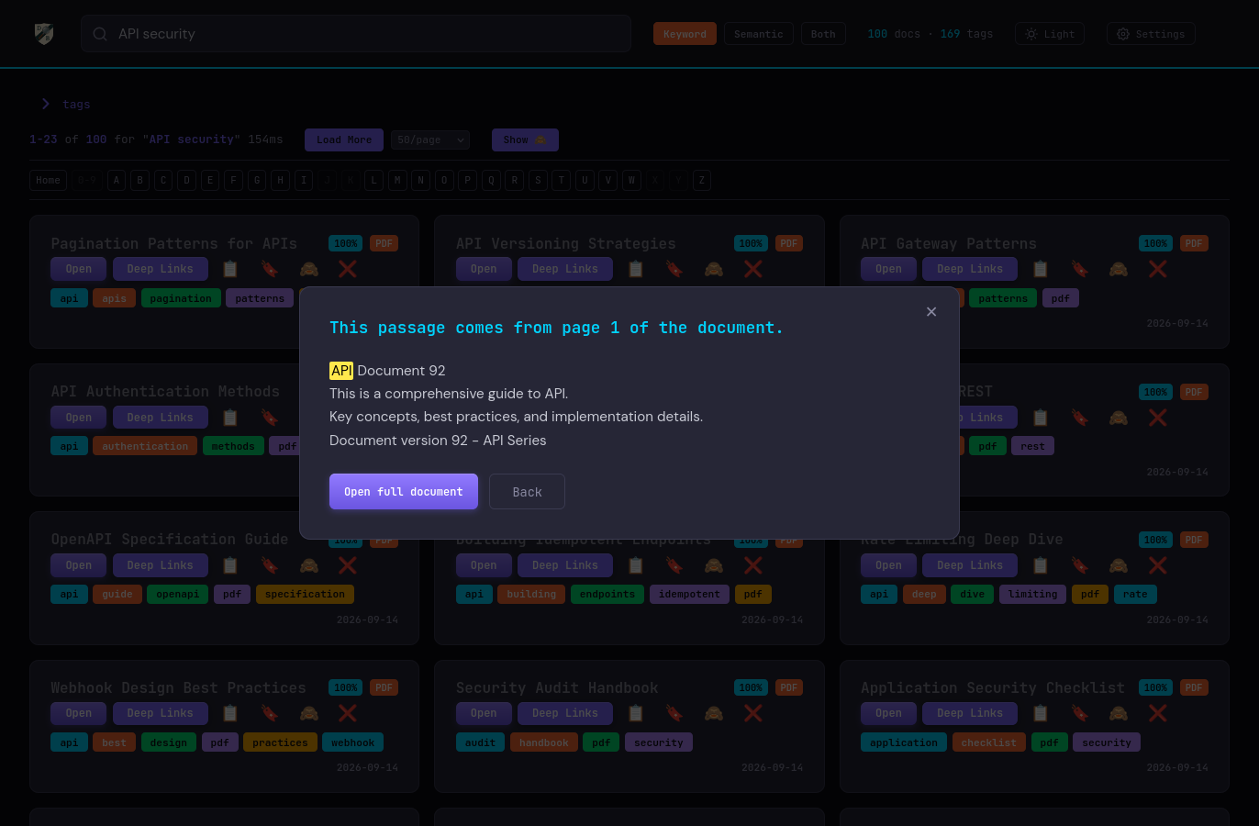Screen dimensions: 1259x826
Task: Bookmark API Versioning Strategies card
Action: click(x=674, y=269)
